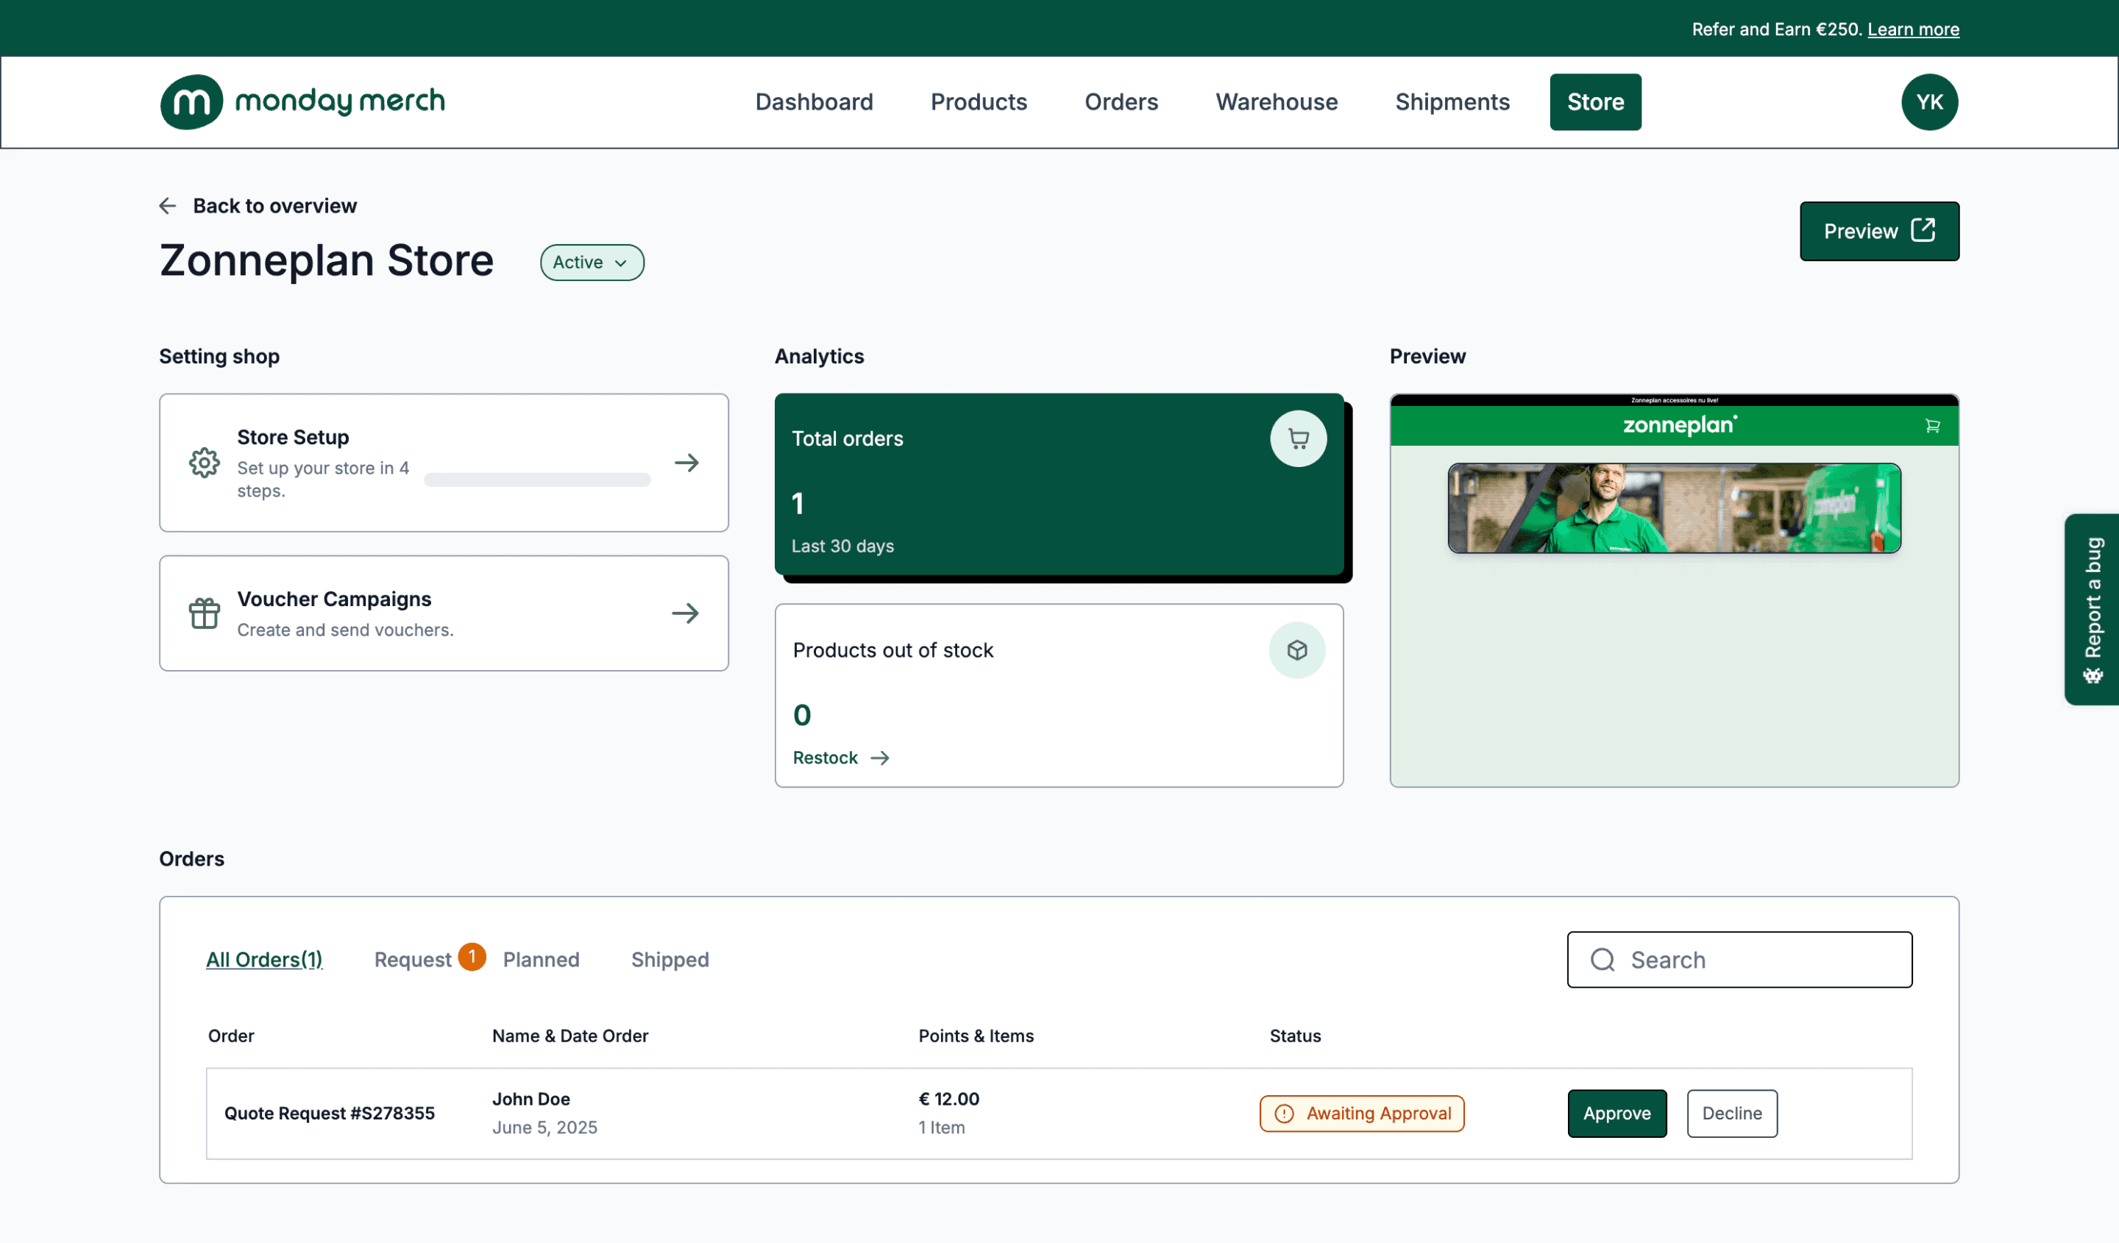Click the Status column header
2119x1243 pixels.
[x=1295, y=1036]
